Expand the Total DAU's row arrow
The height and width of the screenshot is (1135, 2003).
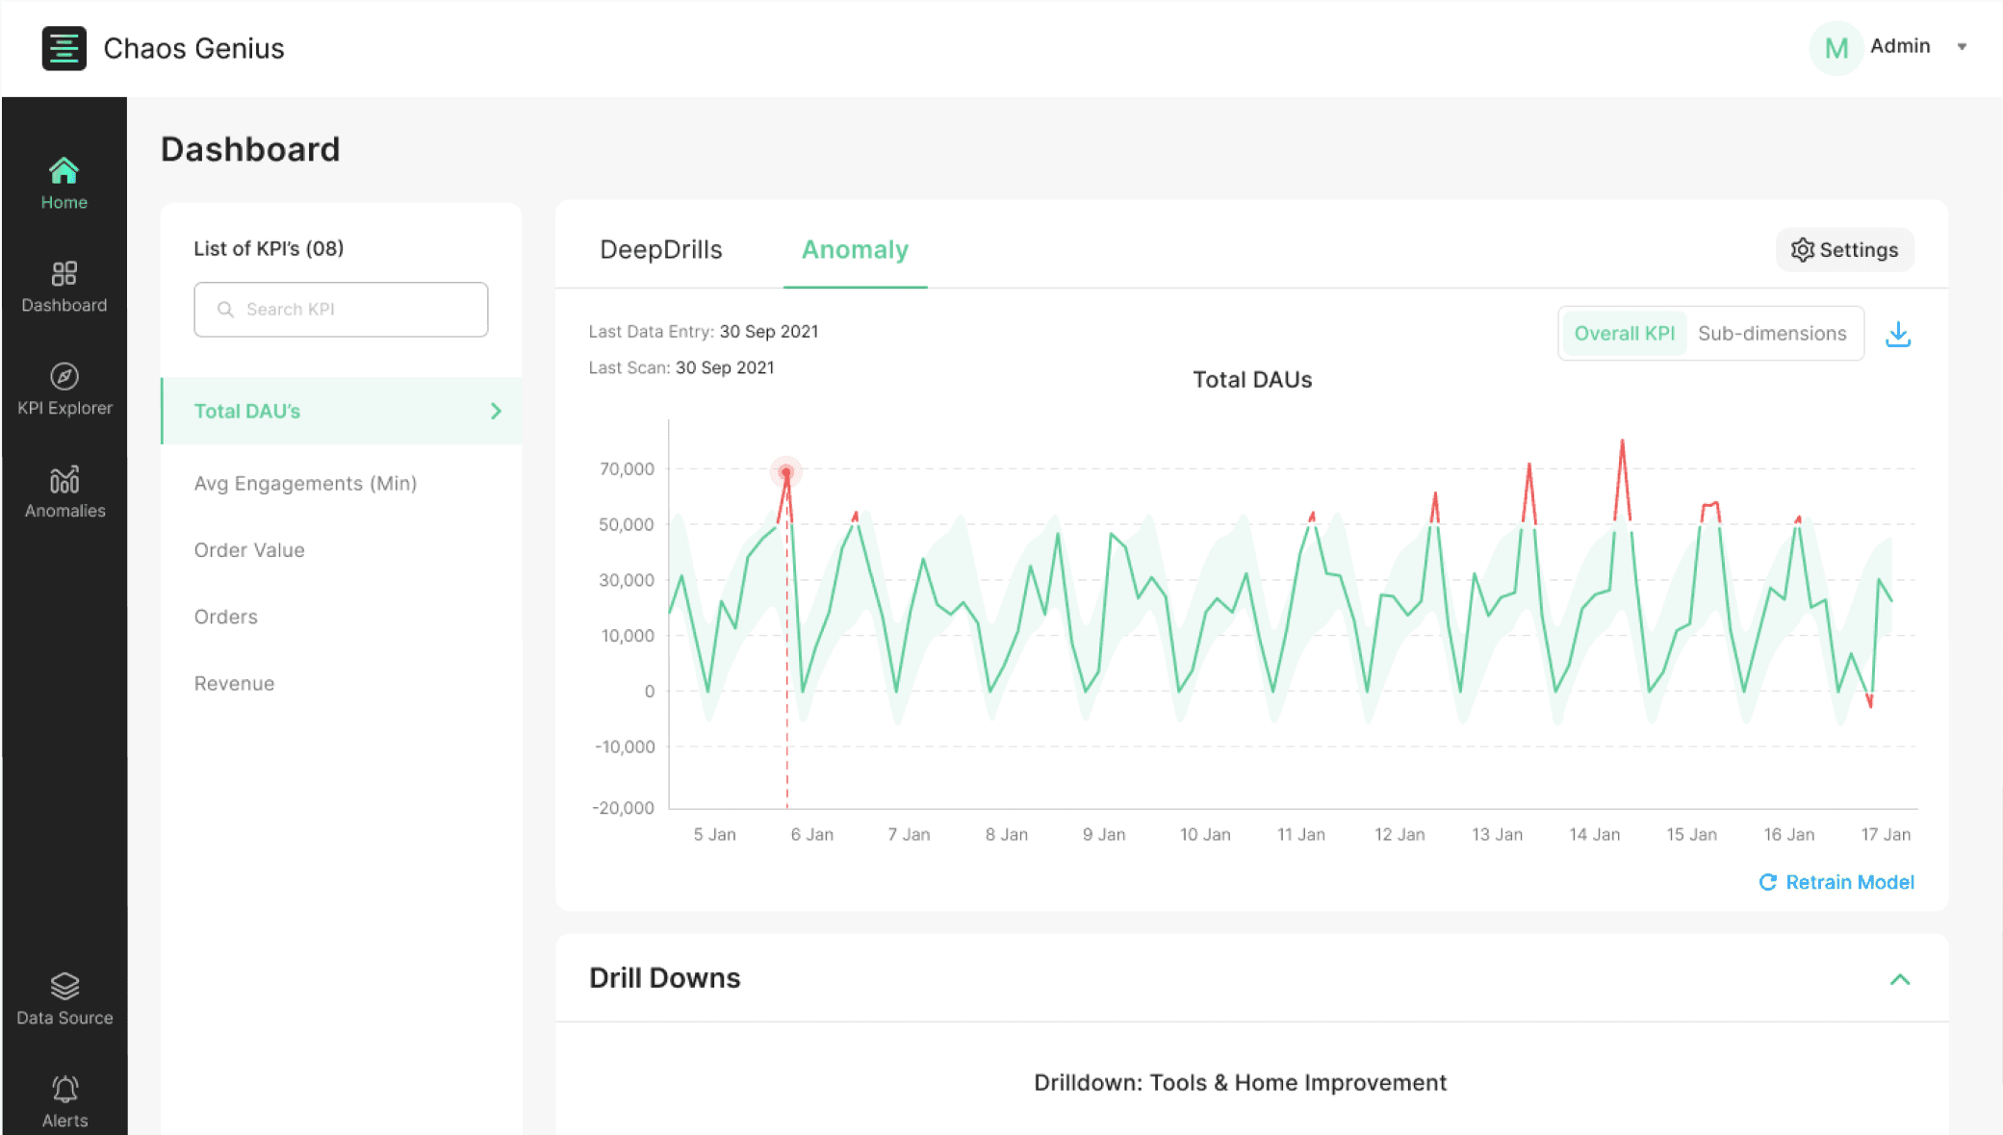[x=496, y=411]
